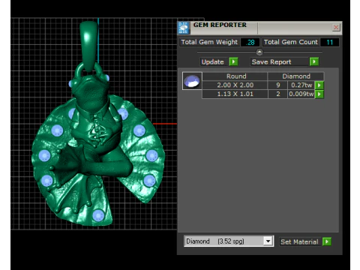Click the green arrow on the 0.009tw row
Image resolution: width=360 pixels, height=270 pixels.
coord(319,94)
